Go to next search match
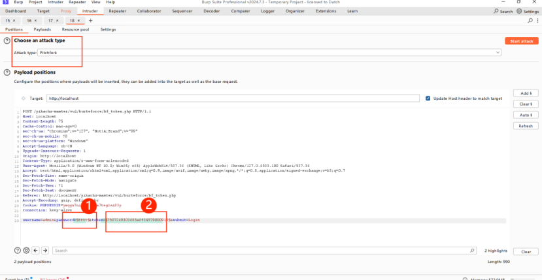Screen dimensions: 542x280 point(45,251)
